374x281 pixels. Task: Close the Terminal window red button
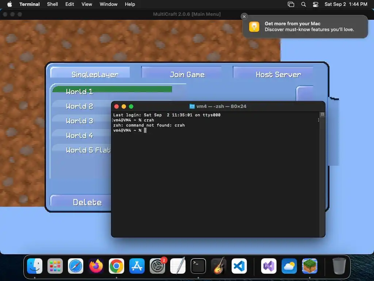[x=117, y=106]
